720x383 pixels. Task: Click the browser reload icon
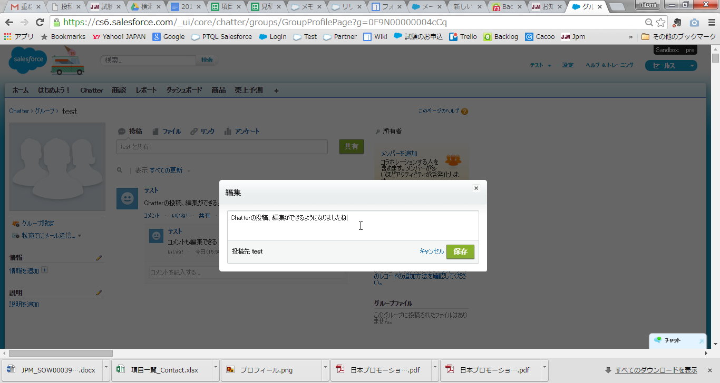[40, 23]
